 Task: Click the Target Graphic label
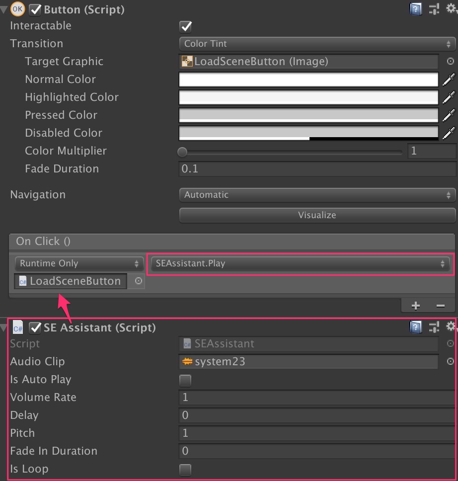64,62
